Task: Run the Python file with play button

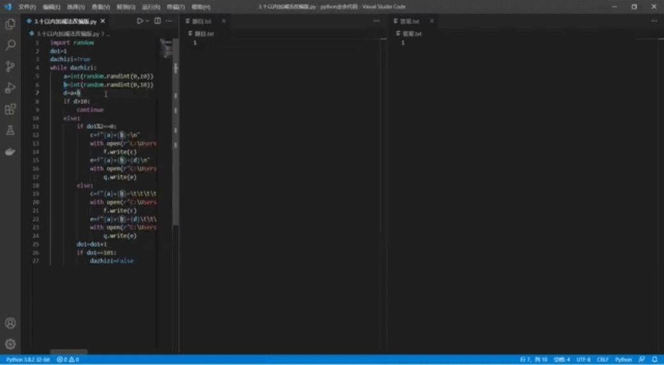Action: click(140, 21)
